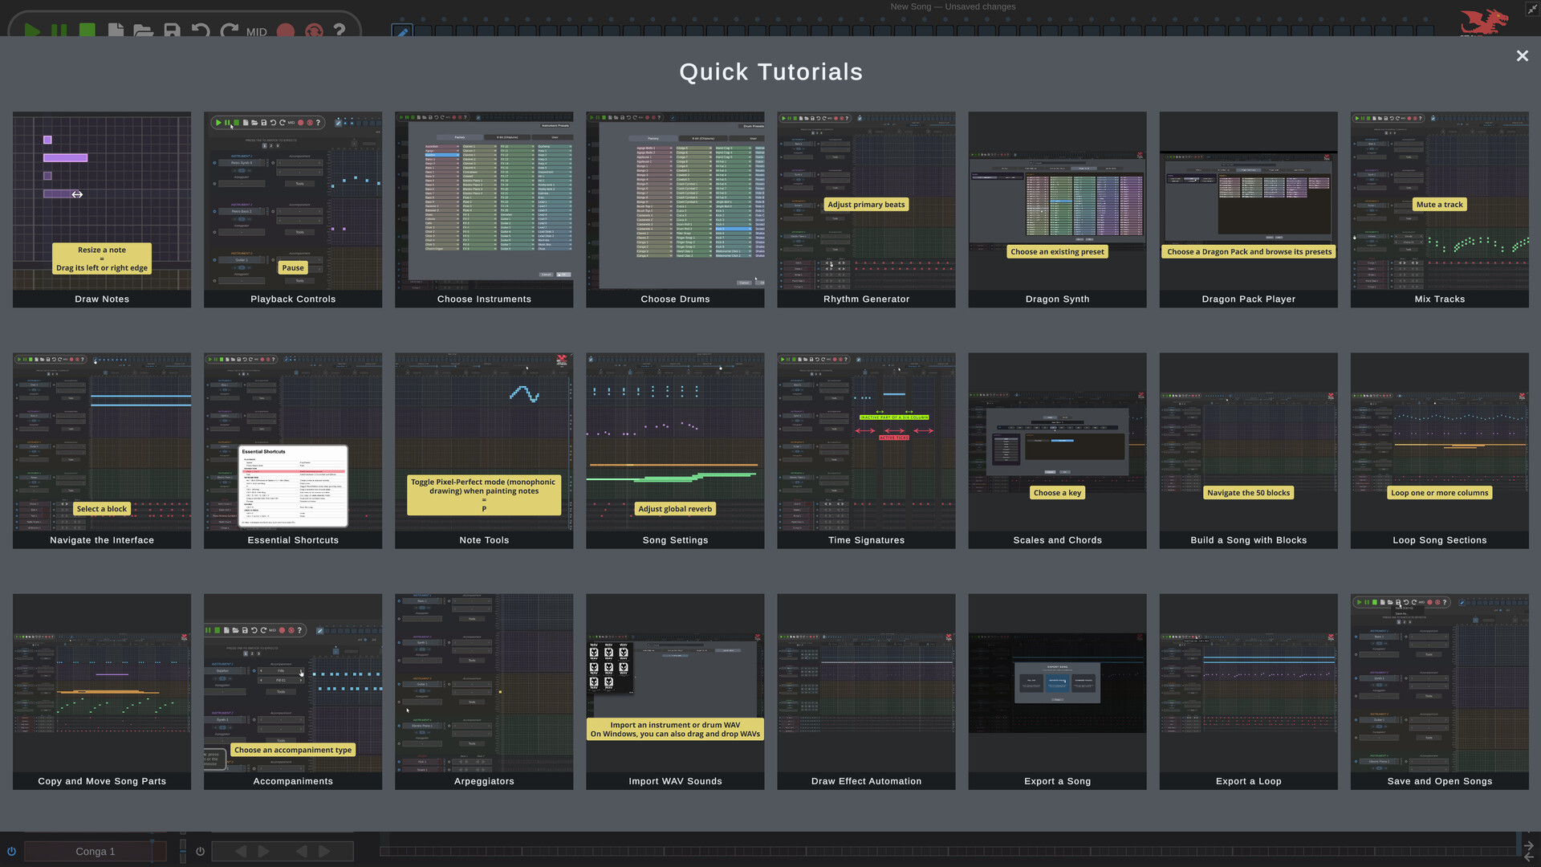The image size is (1541, 867).
Task: Open the Import WAV Sounds tutorial
Action: pyautogui.click(x=675, y=691)
